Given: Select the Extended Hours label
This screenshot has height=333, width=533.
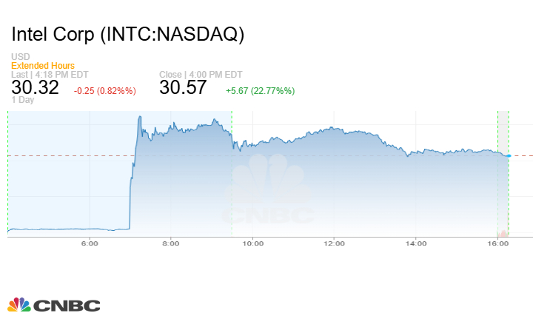Looking at the screenshot, I should click(x=43, y=66).
